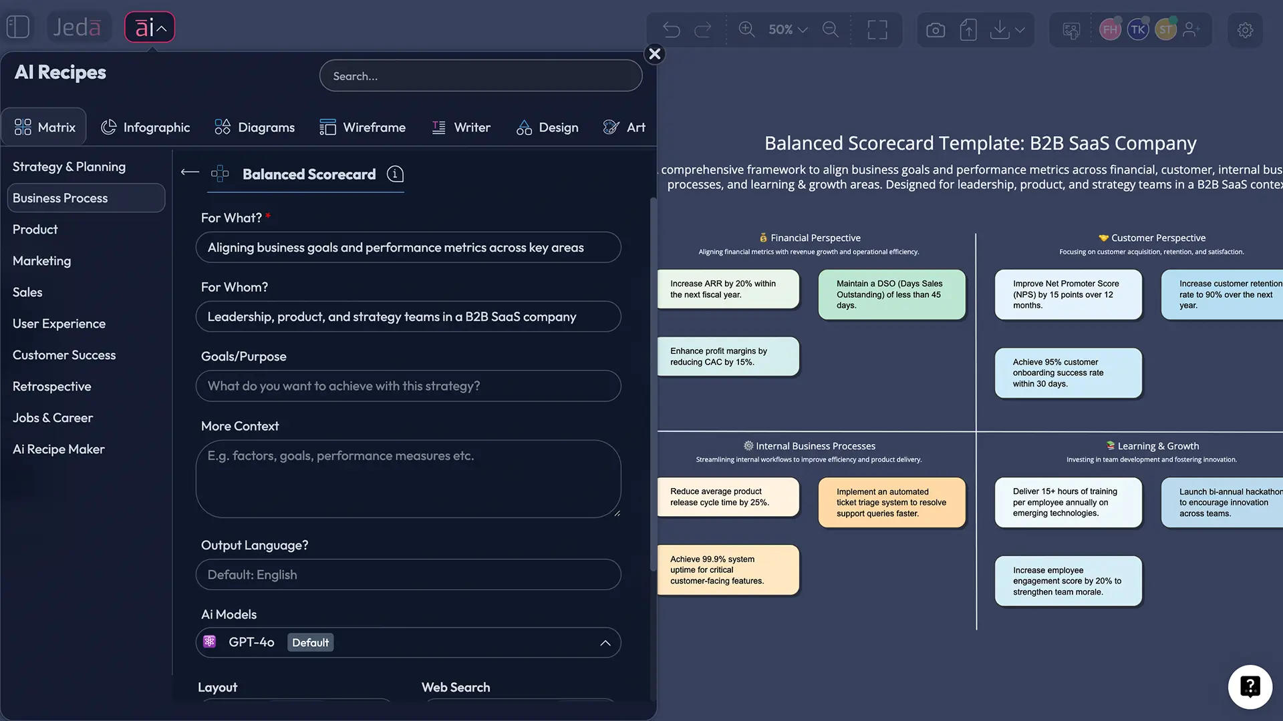Image resolution: width=1283 pixels, height=721 pixels.
Task: Select the Customer Success category
Action: (x=63, y=354)
